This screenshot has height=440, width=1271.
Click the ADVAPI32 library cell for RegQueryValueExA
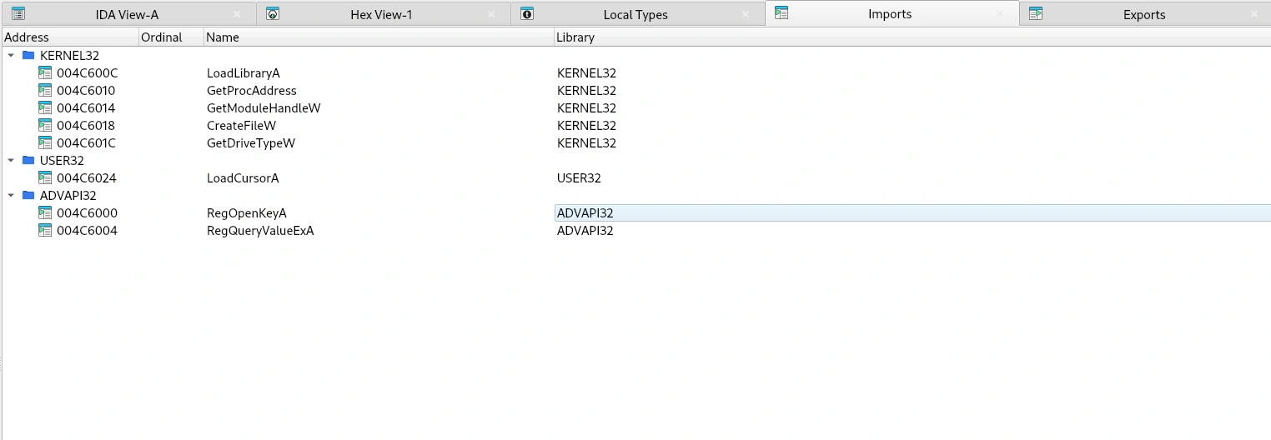(x=585, y=230)
